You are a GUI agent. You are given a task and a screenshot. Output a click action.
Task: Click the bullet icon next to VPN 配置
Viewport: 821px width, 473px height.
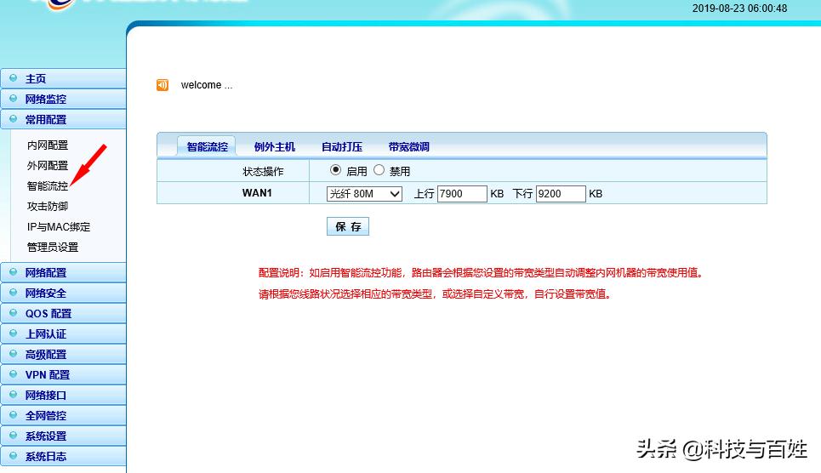13,374
